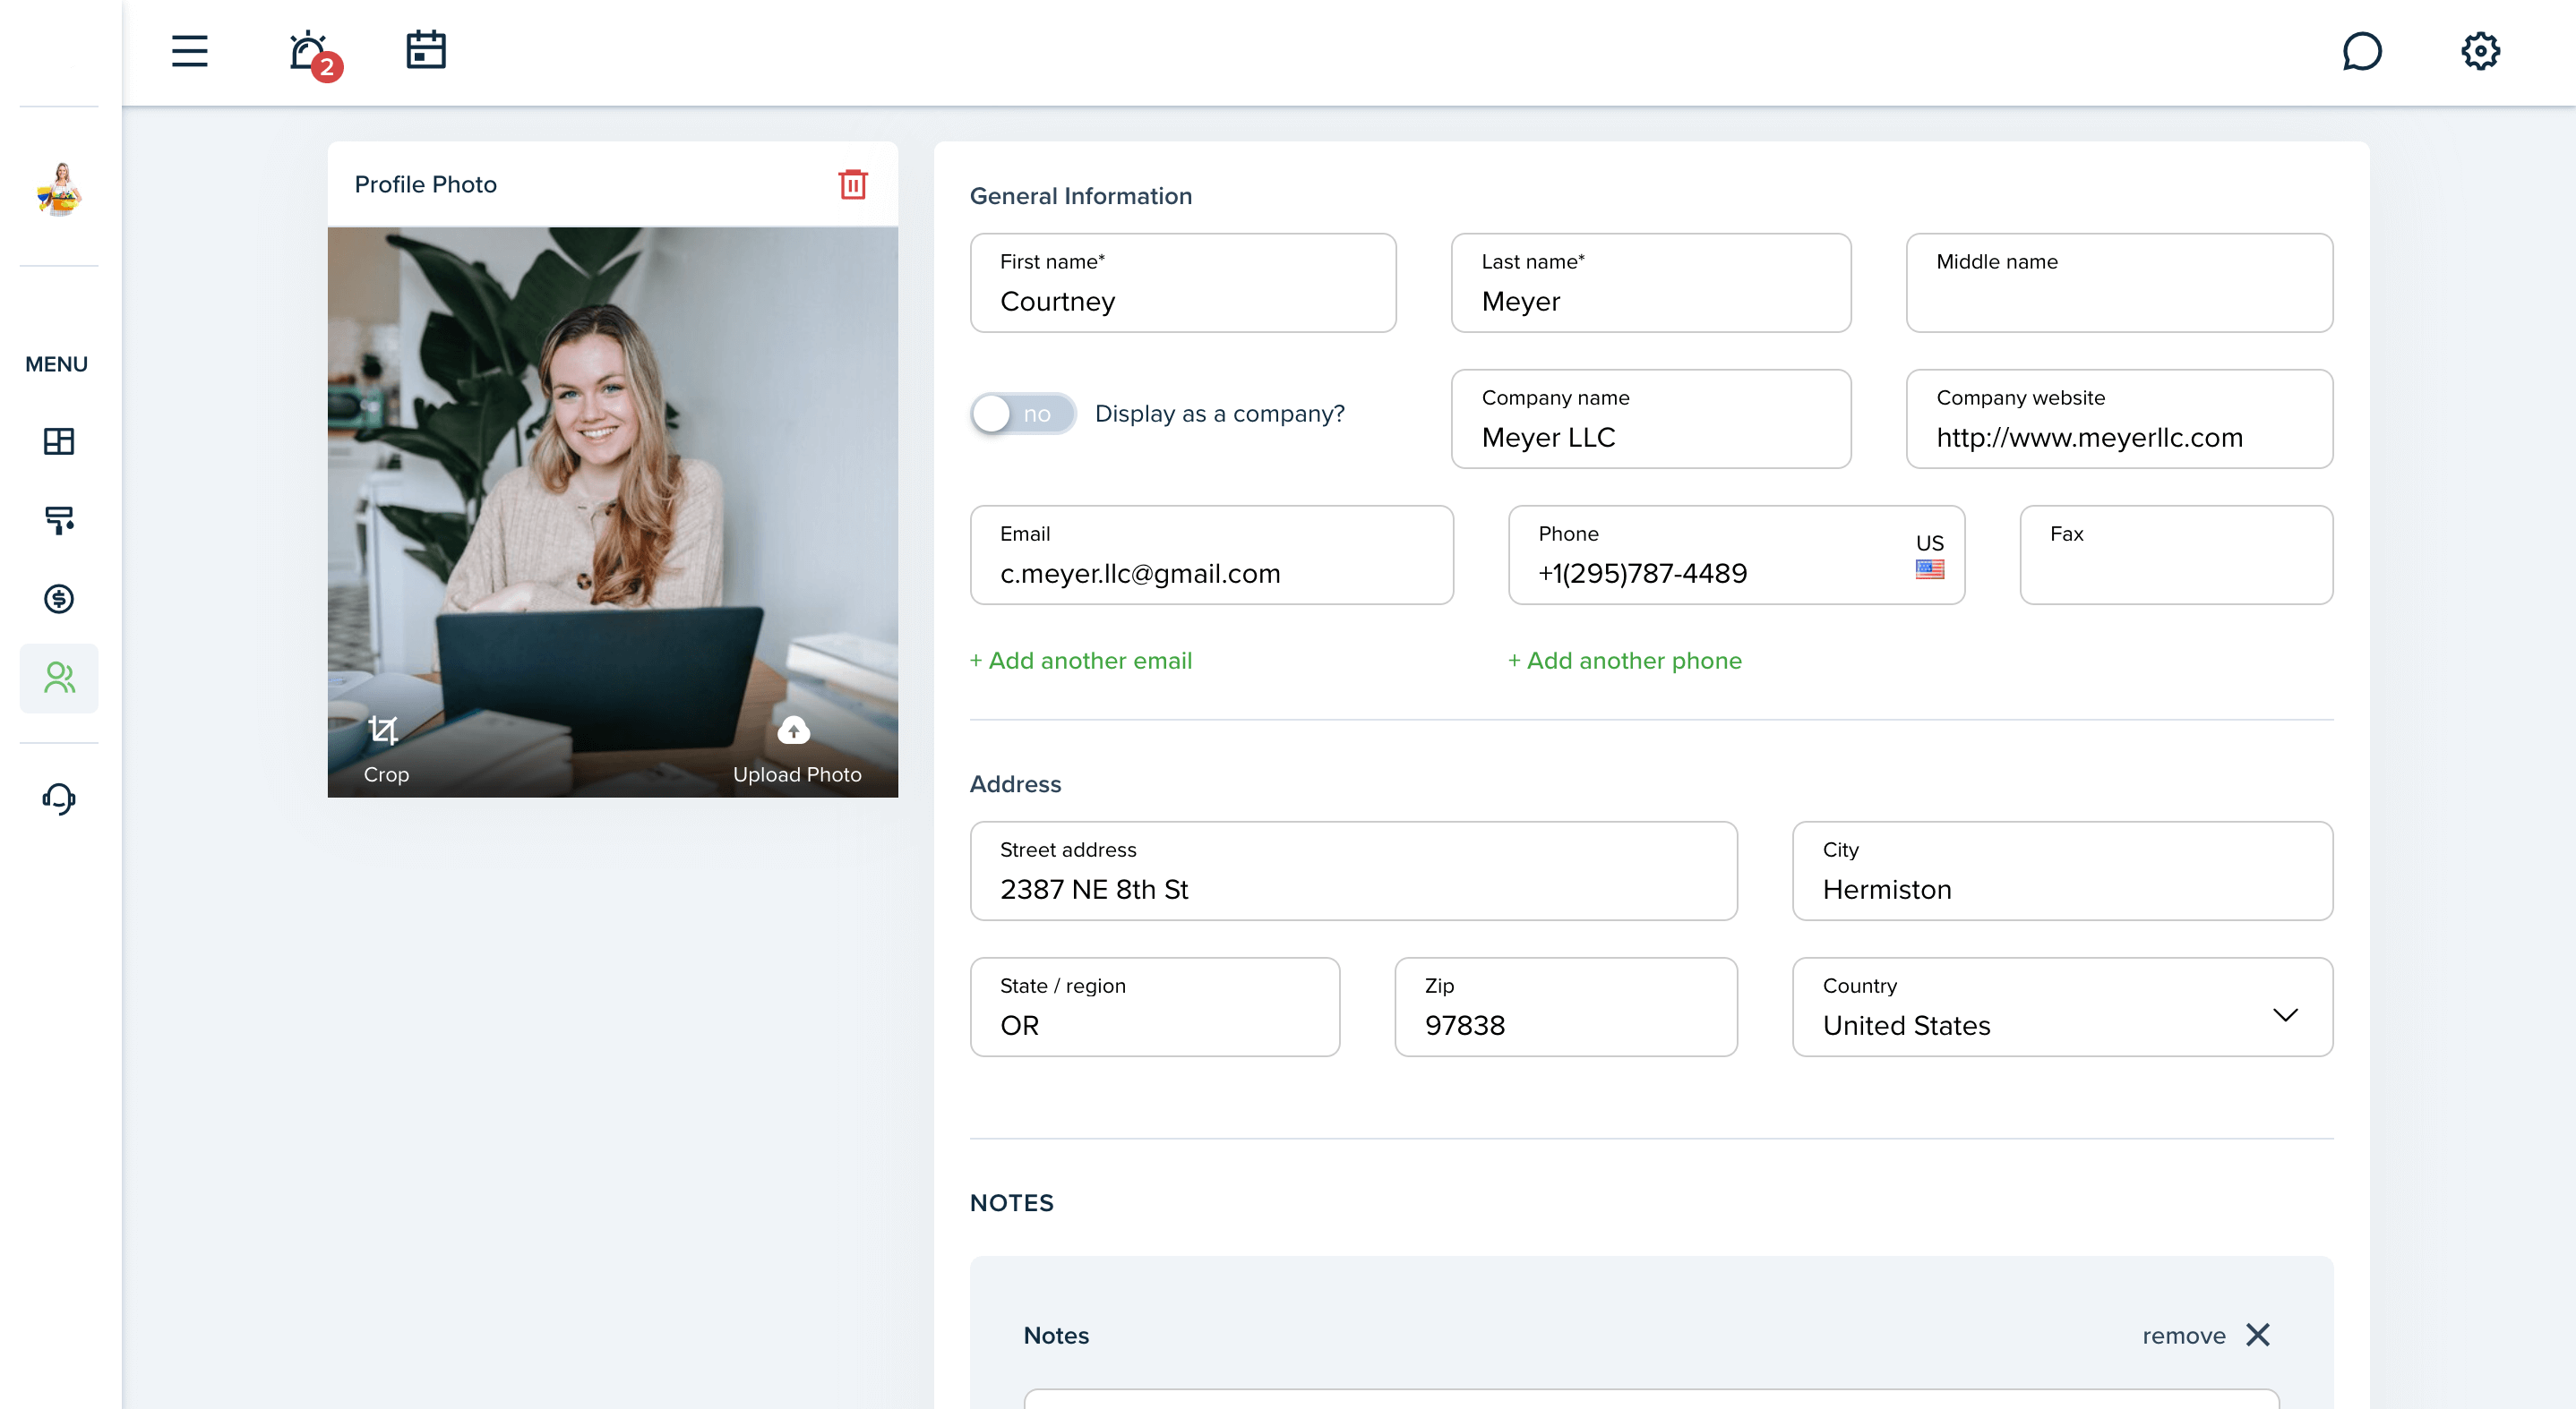Viewport: 2576px width, 1409px height.
Task: Open the hamburger menu
Action: tap(189, 51)
